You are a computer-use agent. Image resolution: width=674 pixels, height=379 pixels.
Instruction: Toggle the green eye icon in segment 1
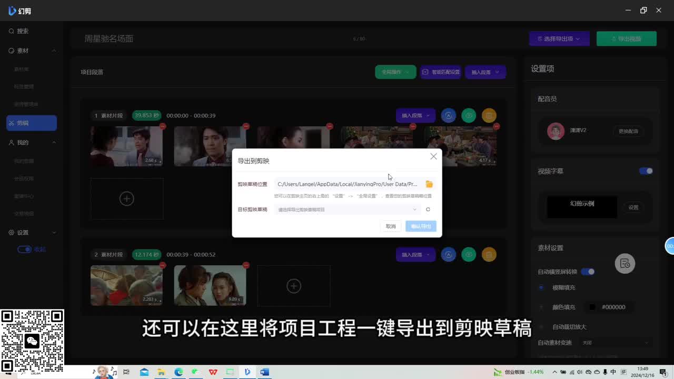point(469,116)
